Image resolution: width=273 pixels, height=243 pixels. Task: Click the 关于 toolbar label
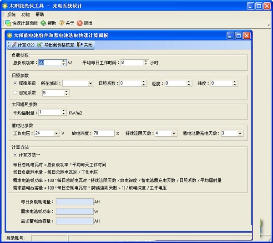(70, 23)
